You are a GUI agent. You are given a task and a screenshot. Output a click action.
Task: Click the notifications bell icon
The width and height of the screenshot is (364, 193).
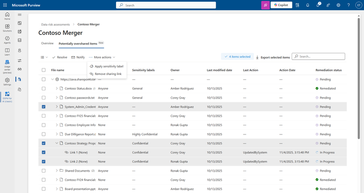pyautogui.click(x=308, y=5)
